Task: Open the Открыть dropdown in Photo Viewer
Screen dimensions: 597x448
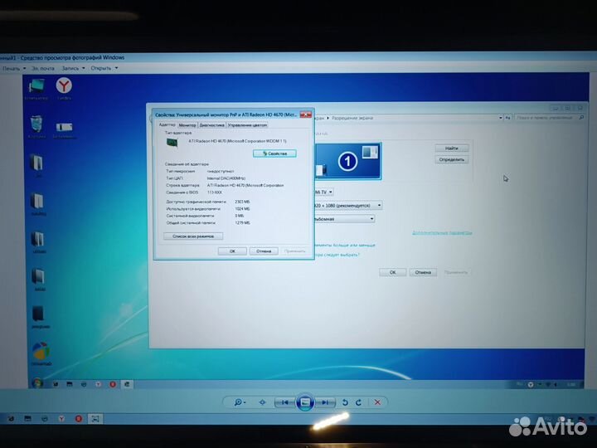Action: coord(104,68)
